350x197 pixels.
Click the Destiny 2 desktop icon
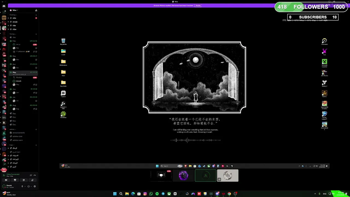coord(324,83)
